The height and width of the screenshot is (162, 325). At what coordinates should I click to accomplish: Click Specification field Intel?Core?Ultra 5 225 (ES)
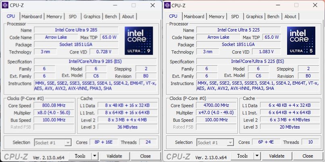258,62
